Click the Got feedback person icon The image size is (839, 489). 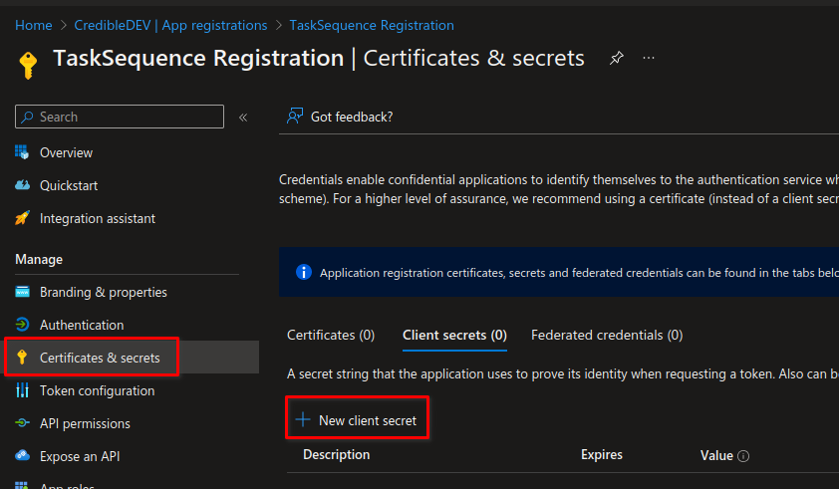pyautogui.click(x=295, y=117)
